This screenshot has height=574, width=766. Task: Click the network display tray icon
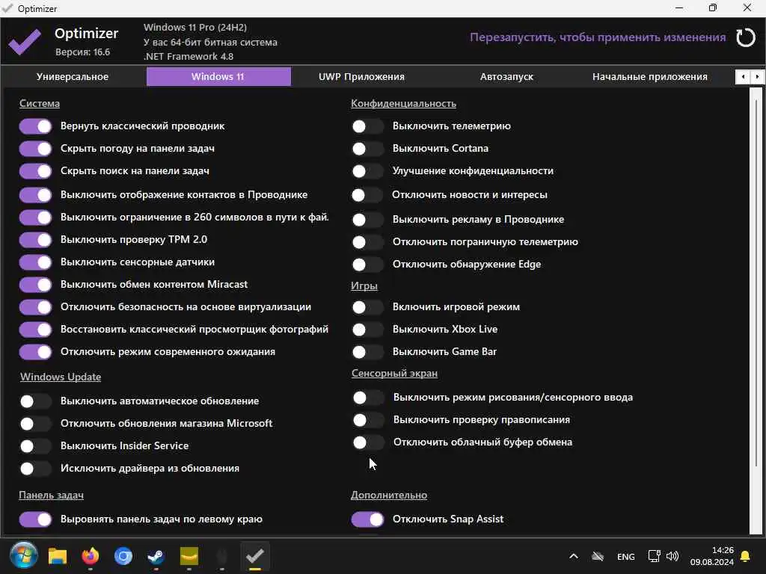tap(654, 556)
